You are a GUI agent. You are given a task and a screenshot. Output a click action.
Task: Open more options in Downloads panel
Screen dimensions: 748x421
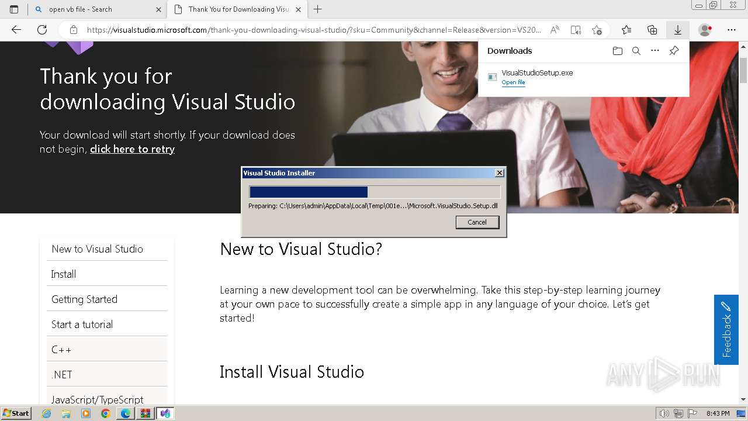(655, 51)
